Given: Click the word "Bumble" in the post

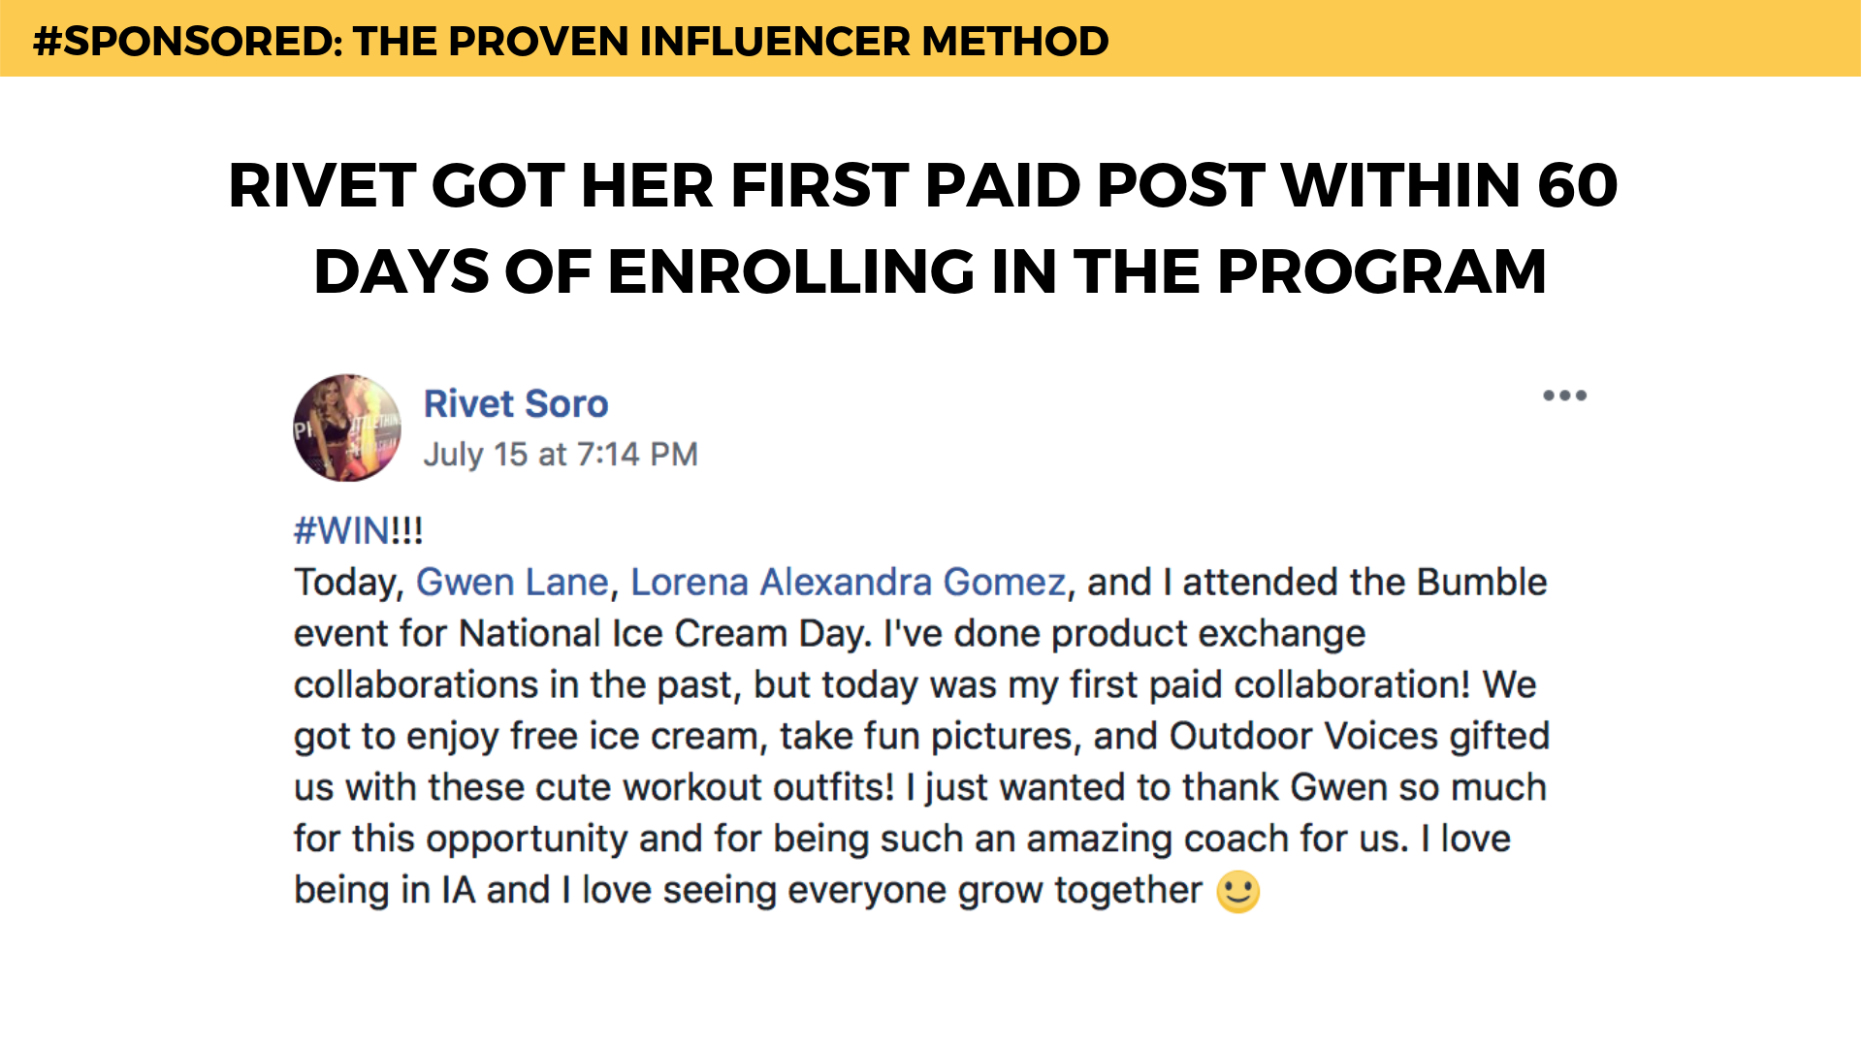Looking at the screenshot, I should tap(1482, 582).
